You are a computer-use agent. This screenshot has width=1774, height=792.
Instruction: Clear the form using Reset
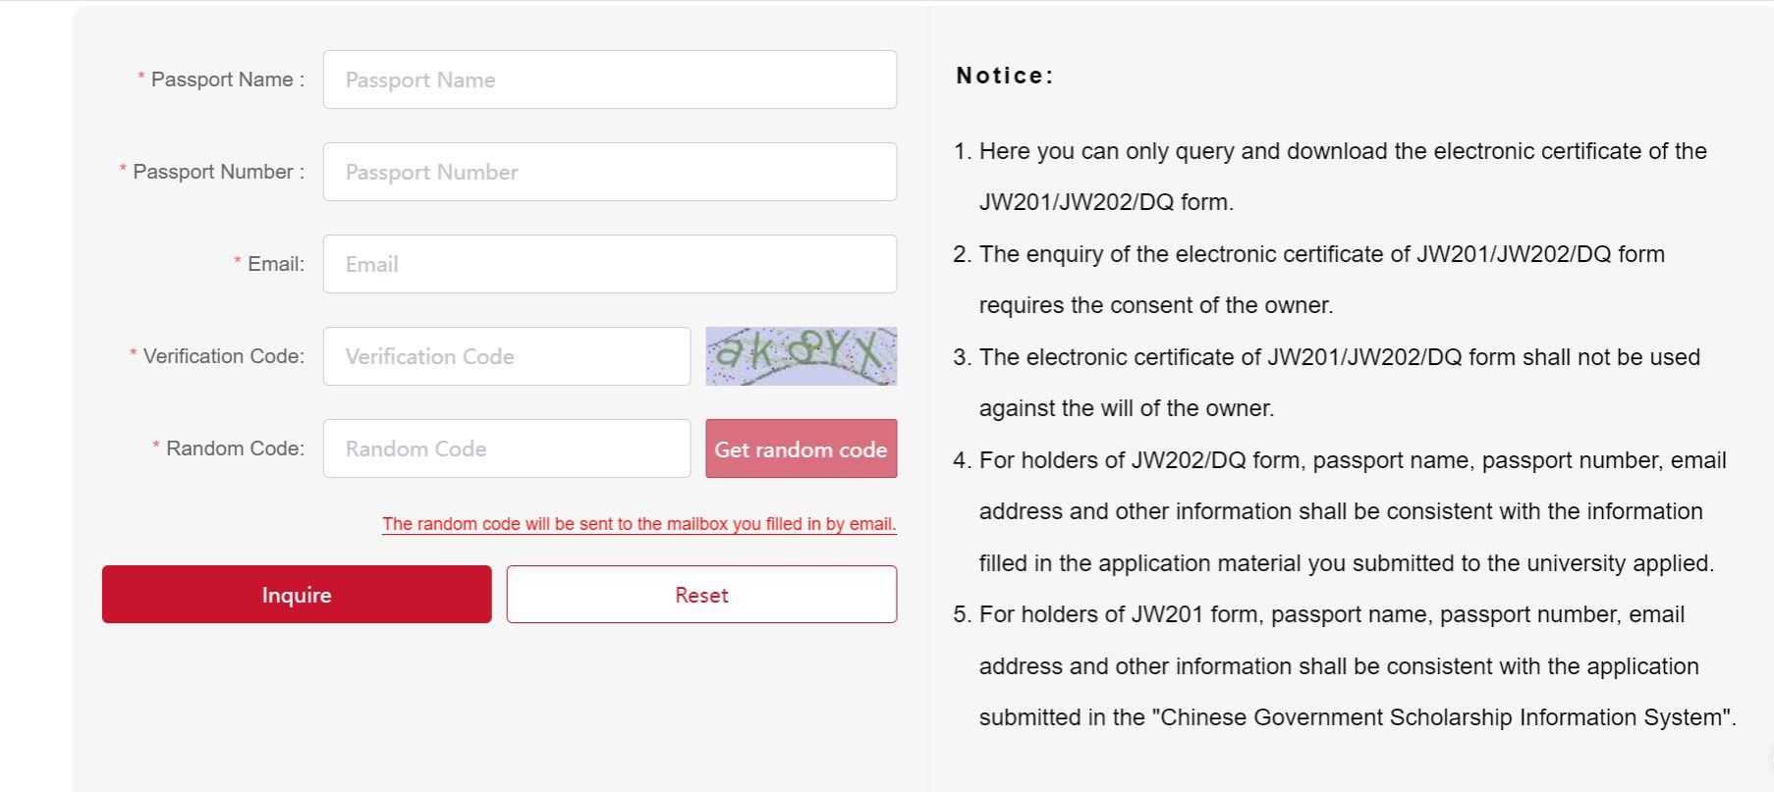[x=701, y=594]
